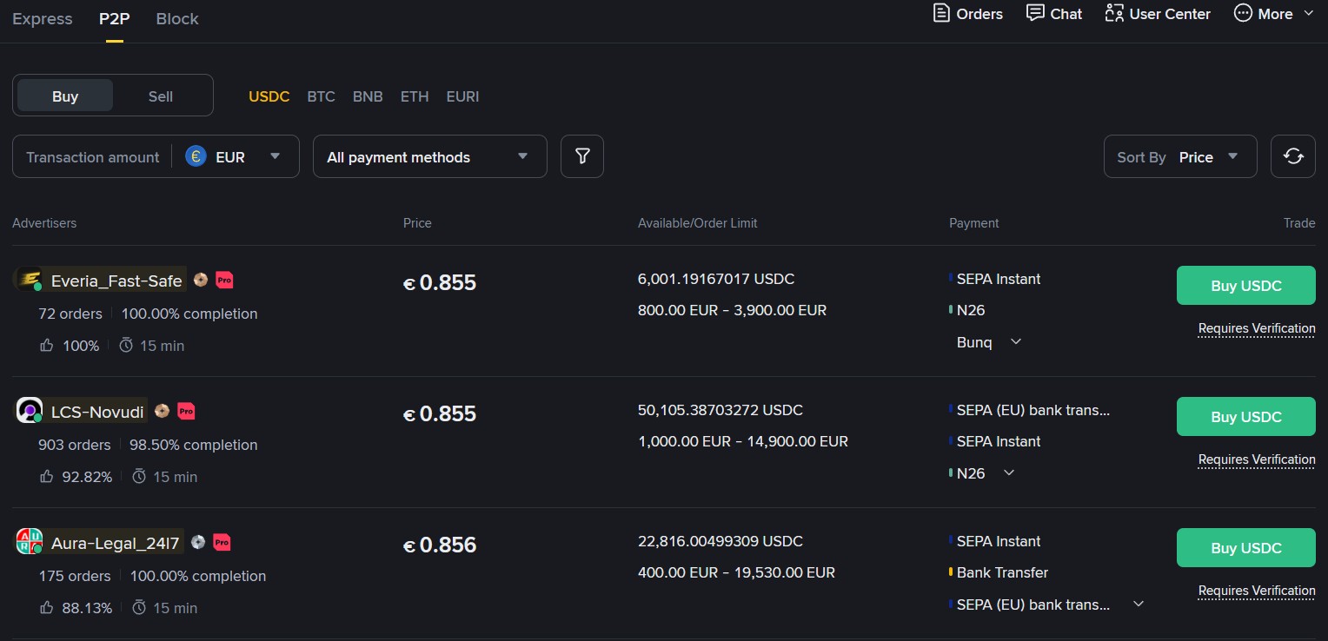Click Requires Verification under Aura-Legal_24I7 button
This screenshot has height=641, width=1328.
pyautogui.click(x=1257, y=591)
